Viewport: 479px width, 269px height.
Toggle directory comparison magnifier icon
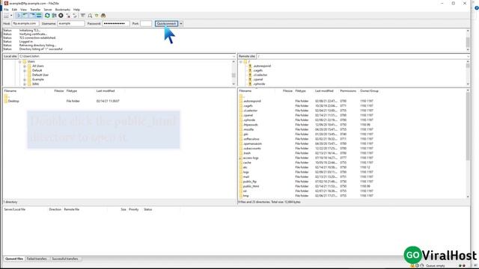pyautogui.click(x=90, y=15)
